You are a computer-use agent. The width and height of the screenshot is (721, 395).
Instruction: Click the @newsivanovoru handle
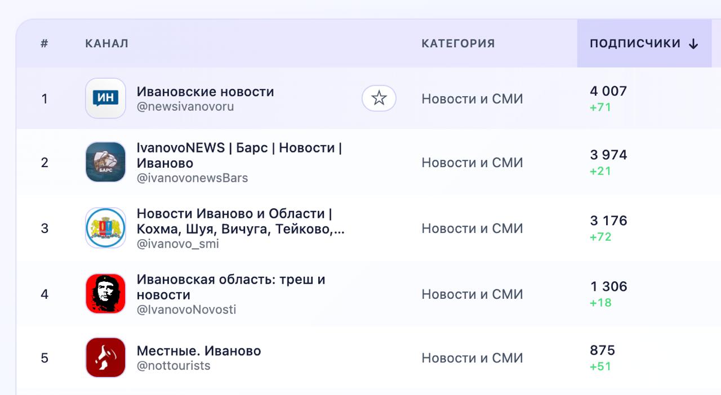(x=185, y=107)
